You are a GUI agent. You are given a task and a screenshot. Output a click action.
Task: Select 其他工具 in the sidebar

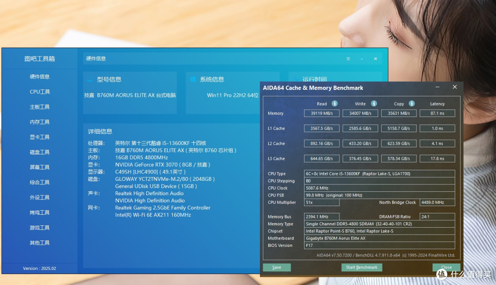39,243
